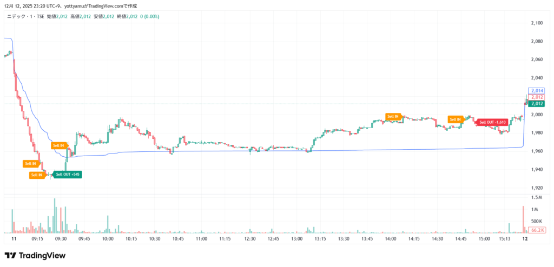Image resolution: width=554 pixels, height=267 pixels.
Task: Click the red Sell OUT -1,610 marker
Action: [492, 122]
